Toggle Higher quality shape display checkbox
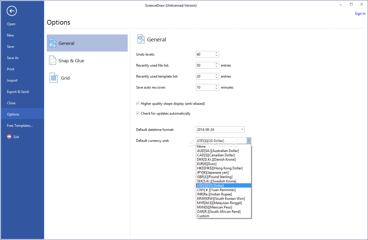The height and width of the screenshot is (240, 368). (x=138, y=103)
